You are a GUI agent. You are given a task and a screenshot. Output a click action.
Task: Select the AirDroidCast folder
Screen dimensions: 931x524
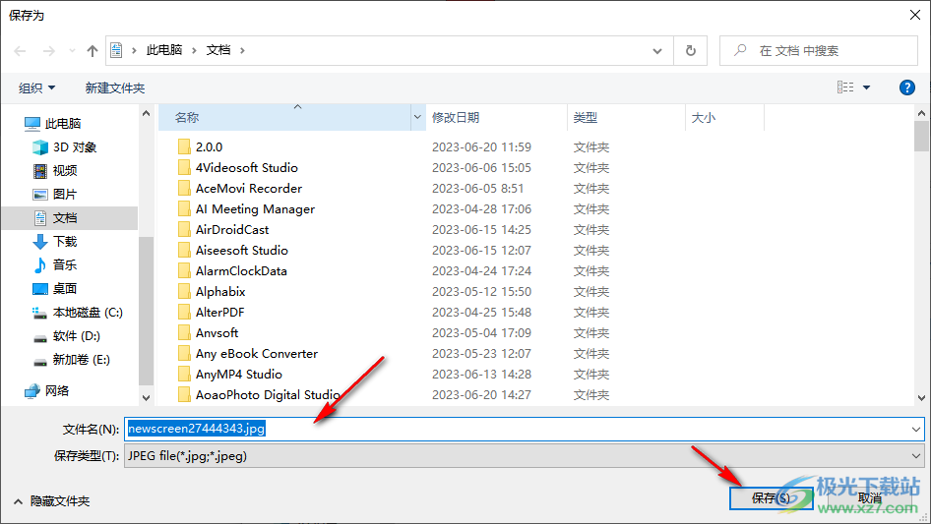(x=232, y=230)
